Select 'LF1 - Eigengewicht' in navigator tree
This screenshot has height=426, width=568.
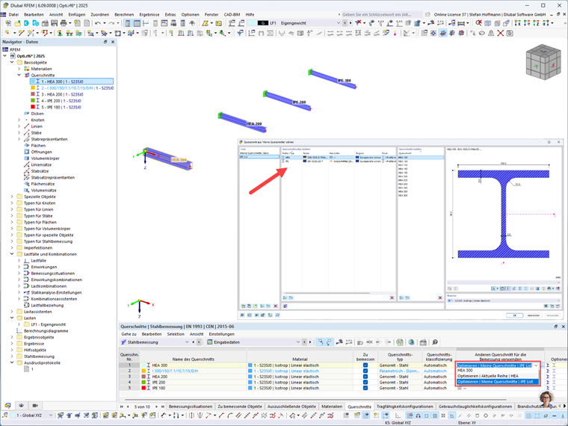coord(49,324)
